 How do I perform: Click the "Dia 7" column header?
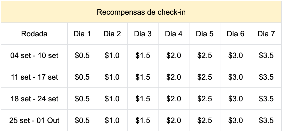point(266,34)
